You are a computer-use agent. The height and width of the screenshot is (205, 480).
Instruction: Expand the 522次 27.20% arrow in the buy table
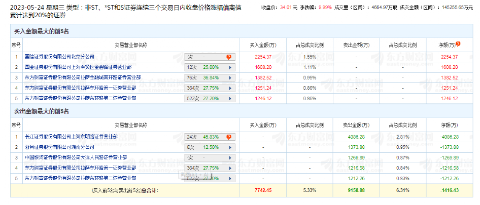point(230,98)
